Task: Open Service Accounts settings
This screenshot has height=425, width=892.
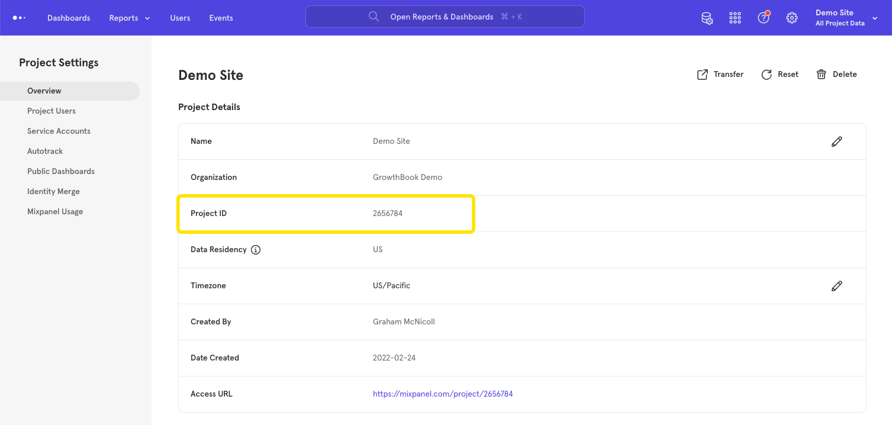Action: [x=59, y=131]
